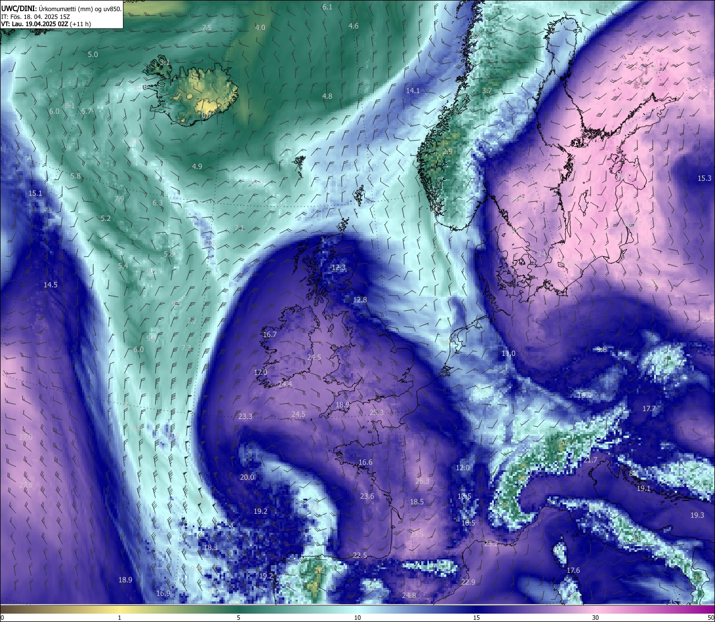This screenshot has height=622, width=715.
Task: Click the 5.0 value northwest of Iceland
Action: 93,54
